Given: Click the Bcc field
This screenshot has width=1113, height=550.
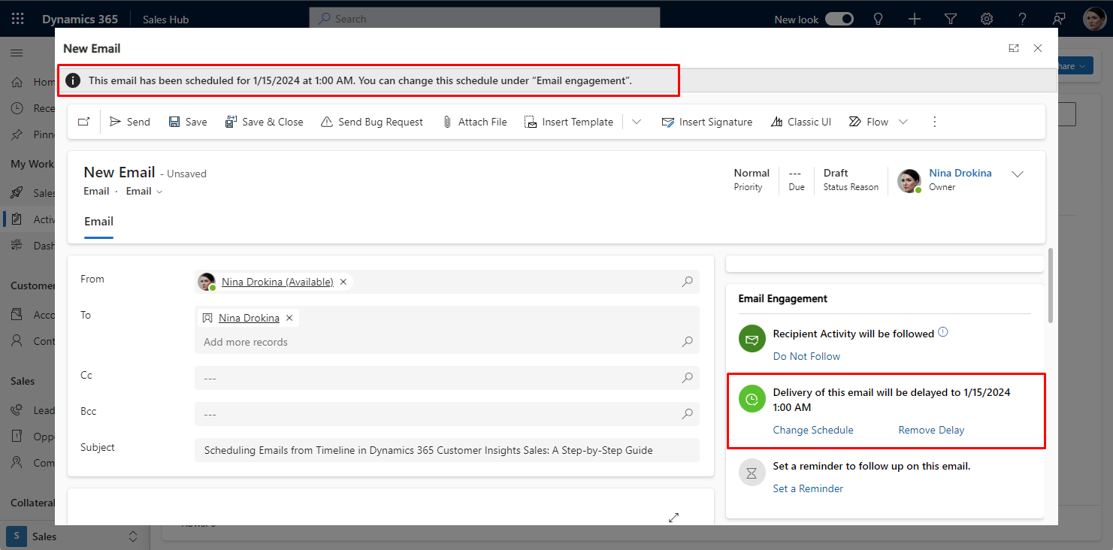Looking at the screenshot, I should 447,414.
